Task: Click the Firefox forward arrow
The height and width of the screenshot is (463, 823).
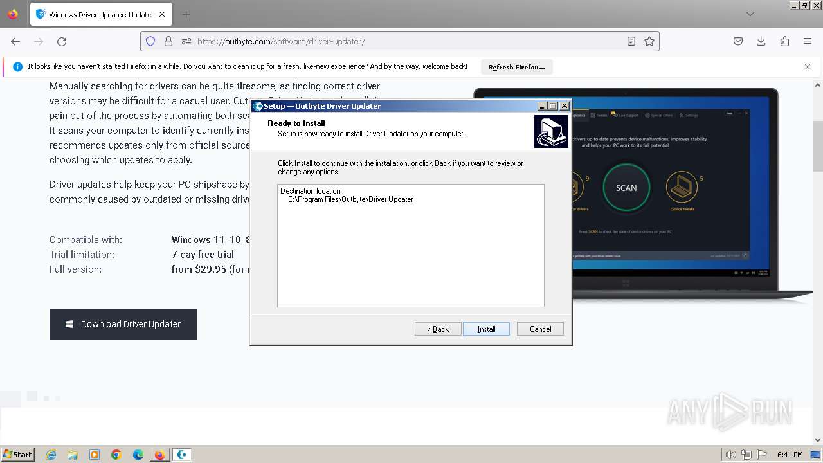Action: (39, 41)
